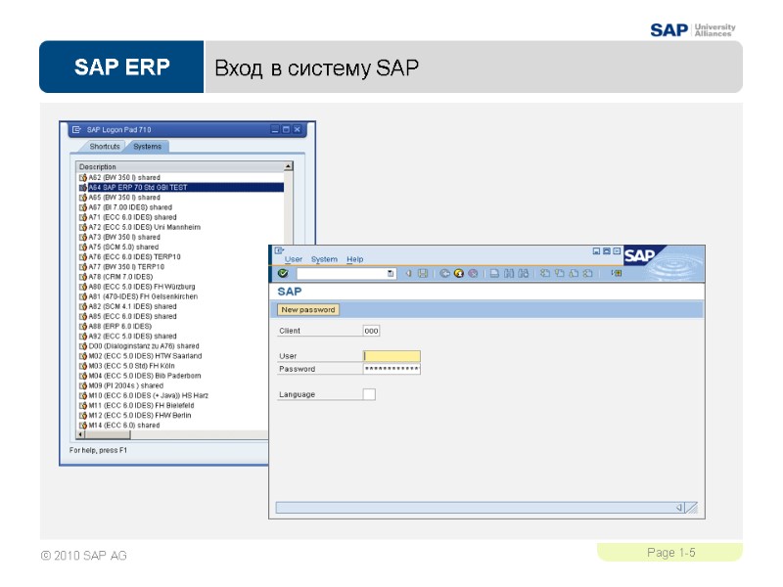The width and height of the screenshot is (783, 587).
Task: Click the Exit yellow arrow icon
Action: pyautogui.click(x=459, y=275)
